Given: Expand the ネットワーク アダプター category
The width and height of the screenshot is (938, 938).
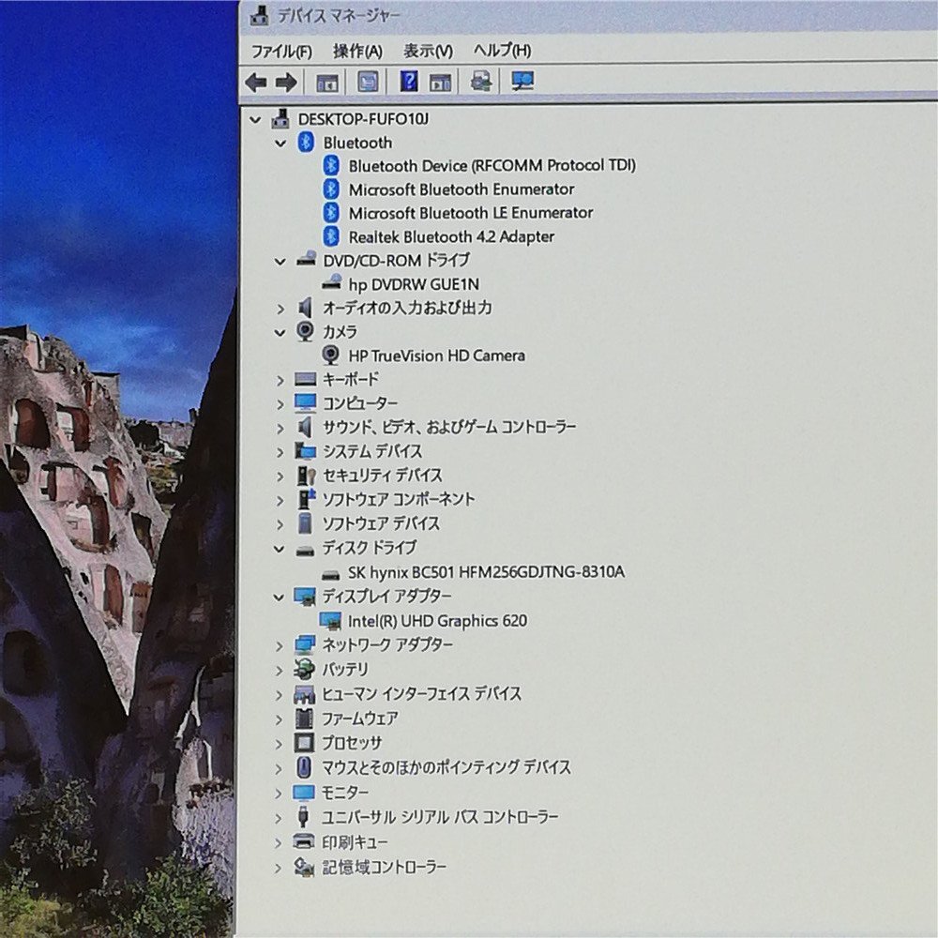Looking at the screenshot, I should (279, 645).
